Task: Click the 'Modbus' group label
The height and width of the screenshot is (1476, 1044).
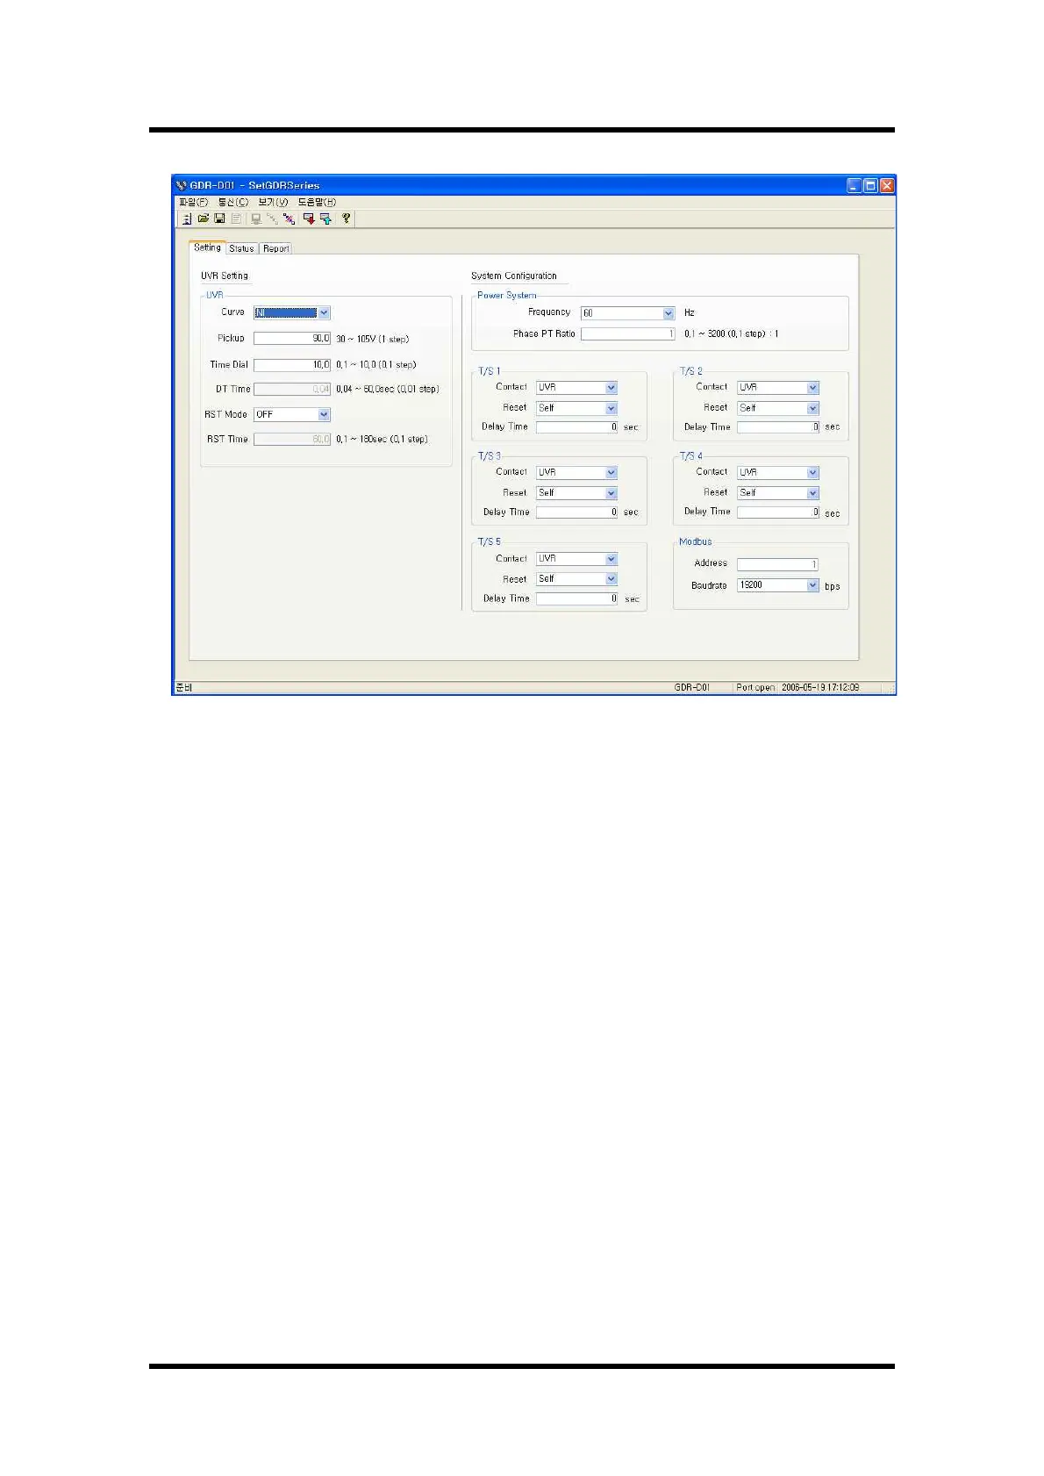Action: [696, 541]
